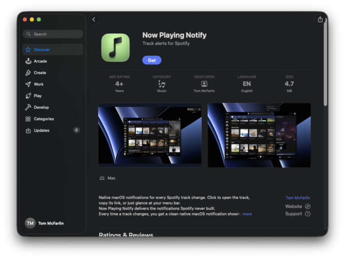This screenshot has width=345, height=259.
Task: Click the Work paper plane icon
Action: (28, 84)
